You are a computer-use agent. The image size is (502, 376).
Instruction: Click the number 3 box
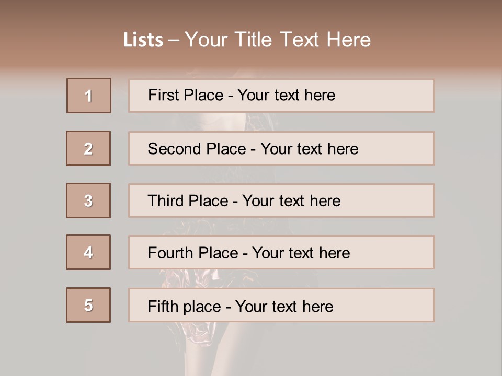[88, 201]
